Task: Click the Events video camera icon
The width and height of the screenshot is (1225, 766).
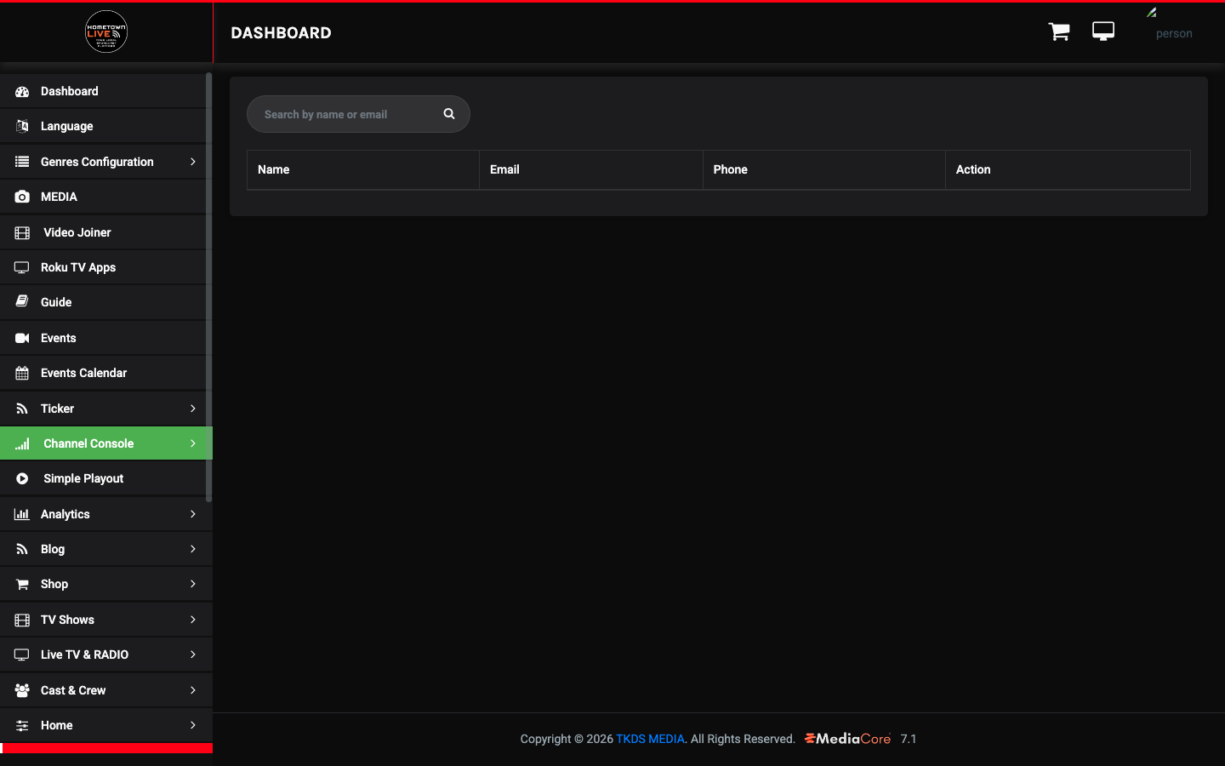Action: tap(22, 338)
